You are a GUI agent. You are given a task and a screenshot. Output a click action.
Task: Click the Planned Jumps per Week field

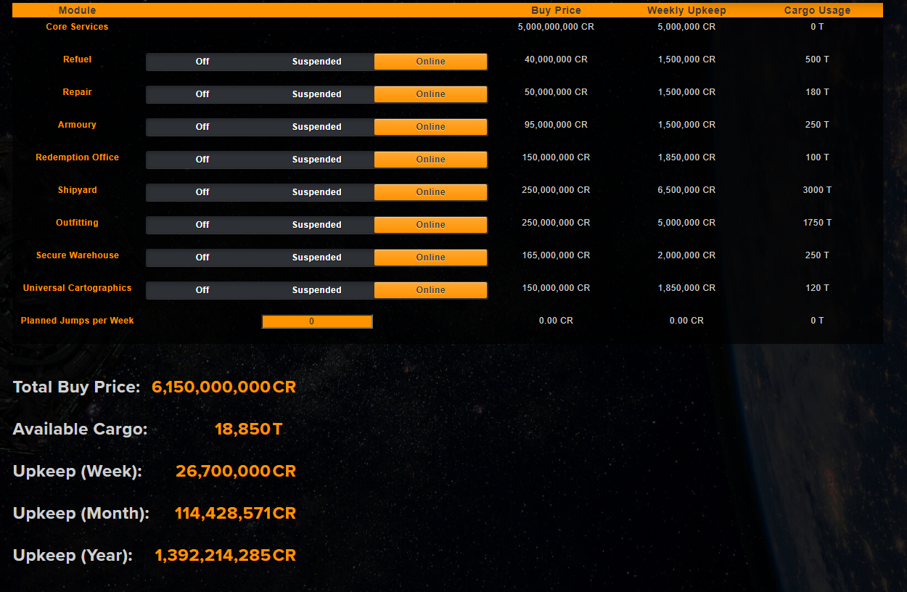pos(317,321)
